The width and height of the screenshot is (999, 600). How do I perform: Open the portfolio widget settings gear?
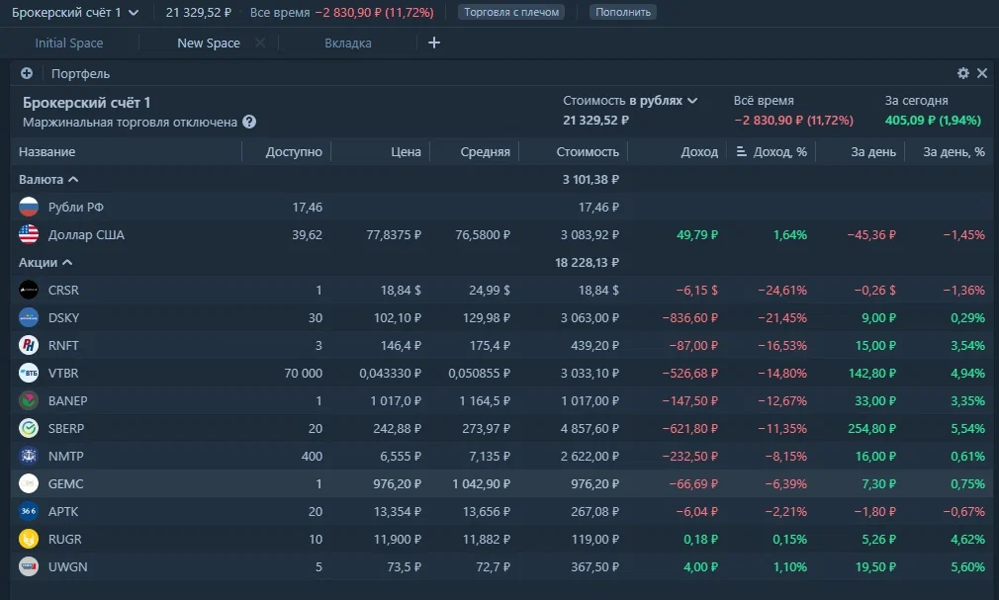(x=962, y=73)
